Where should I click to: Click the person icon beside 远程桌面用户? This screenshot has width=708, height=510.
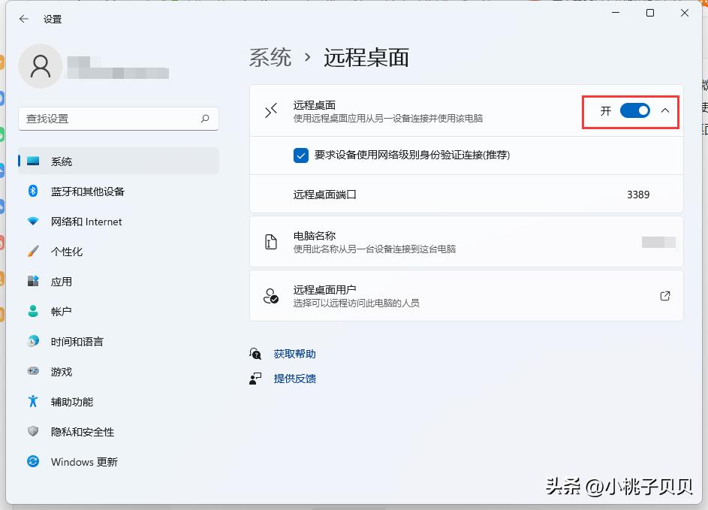click(x=271, y=295)
